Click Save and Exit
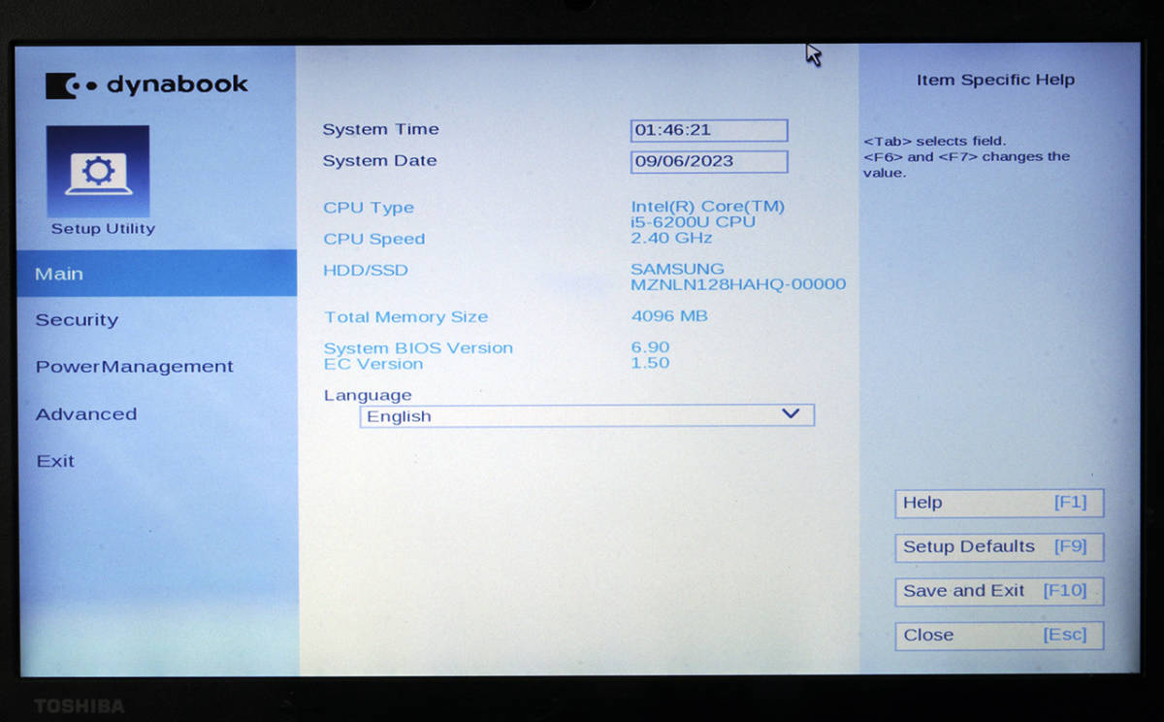The height and width of the screenshot is (722, 1164). click(x=998, y=591)
